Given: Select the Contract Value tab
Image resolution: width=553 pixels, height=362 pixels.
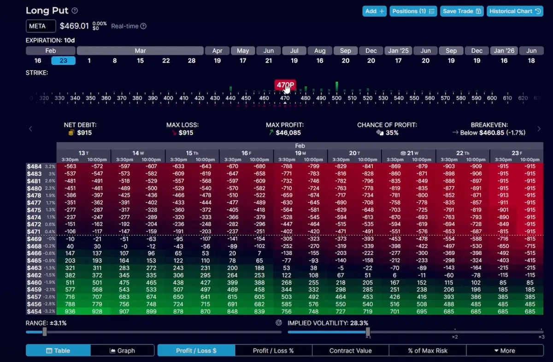Looking at the screenshot, I should click(350, 350).
